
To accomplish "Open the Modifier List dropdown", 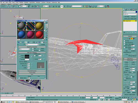I will 130,14.
